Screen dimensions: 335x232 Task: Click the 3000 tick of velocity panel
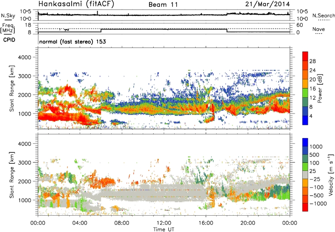click(x=25, y=162)
